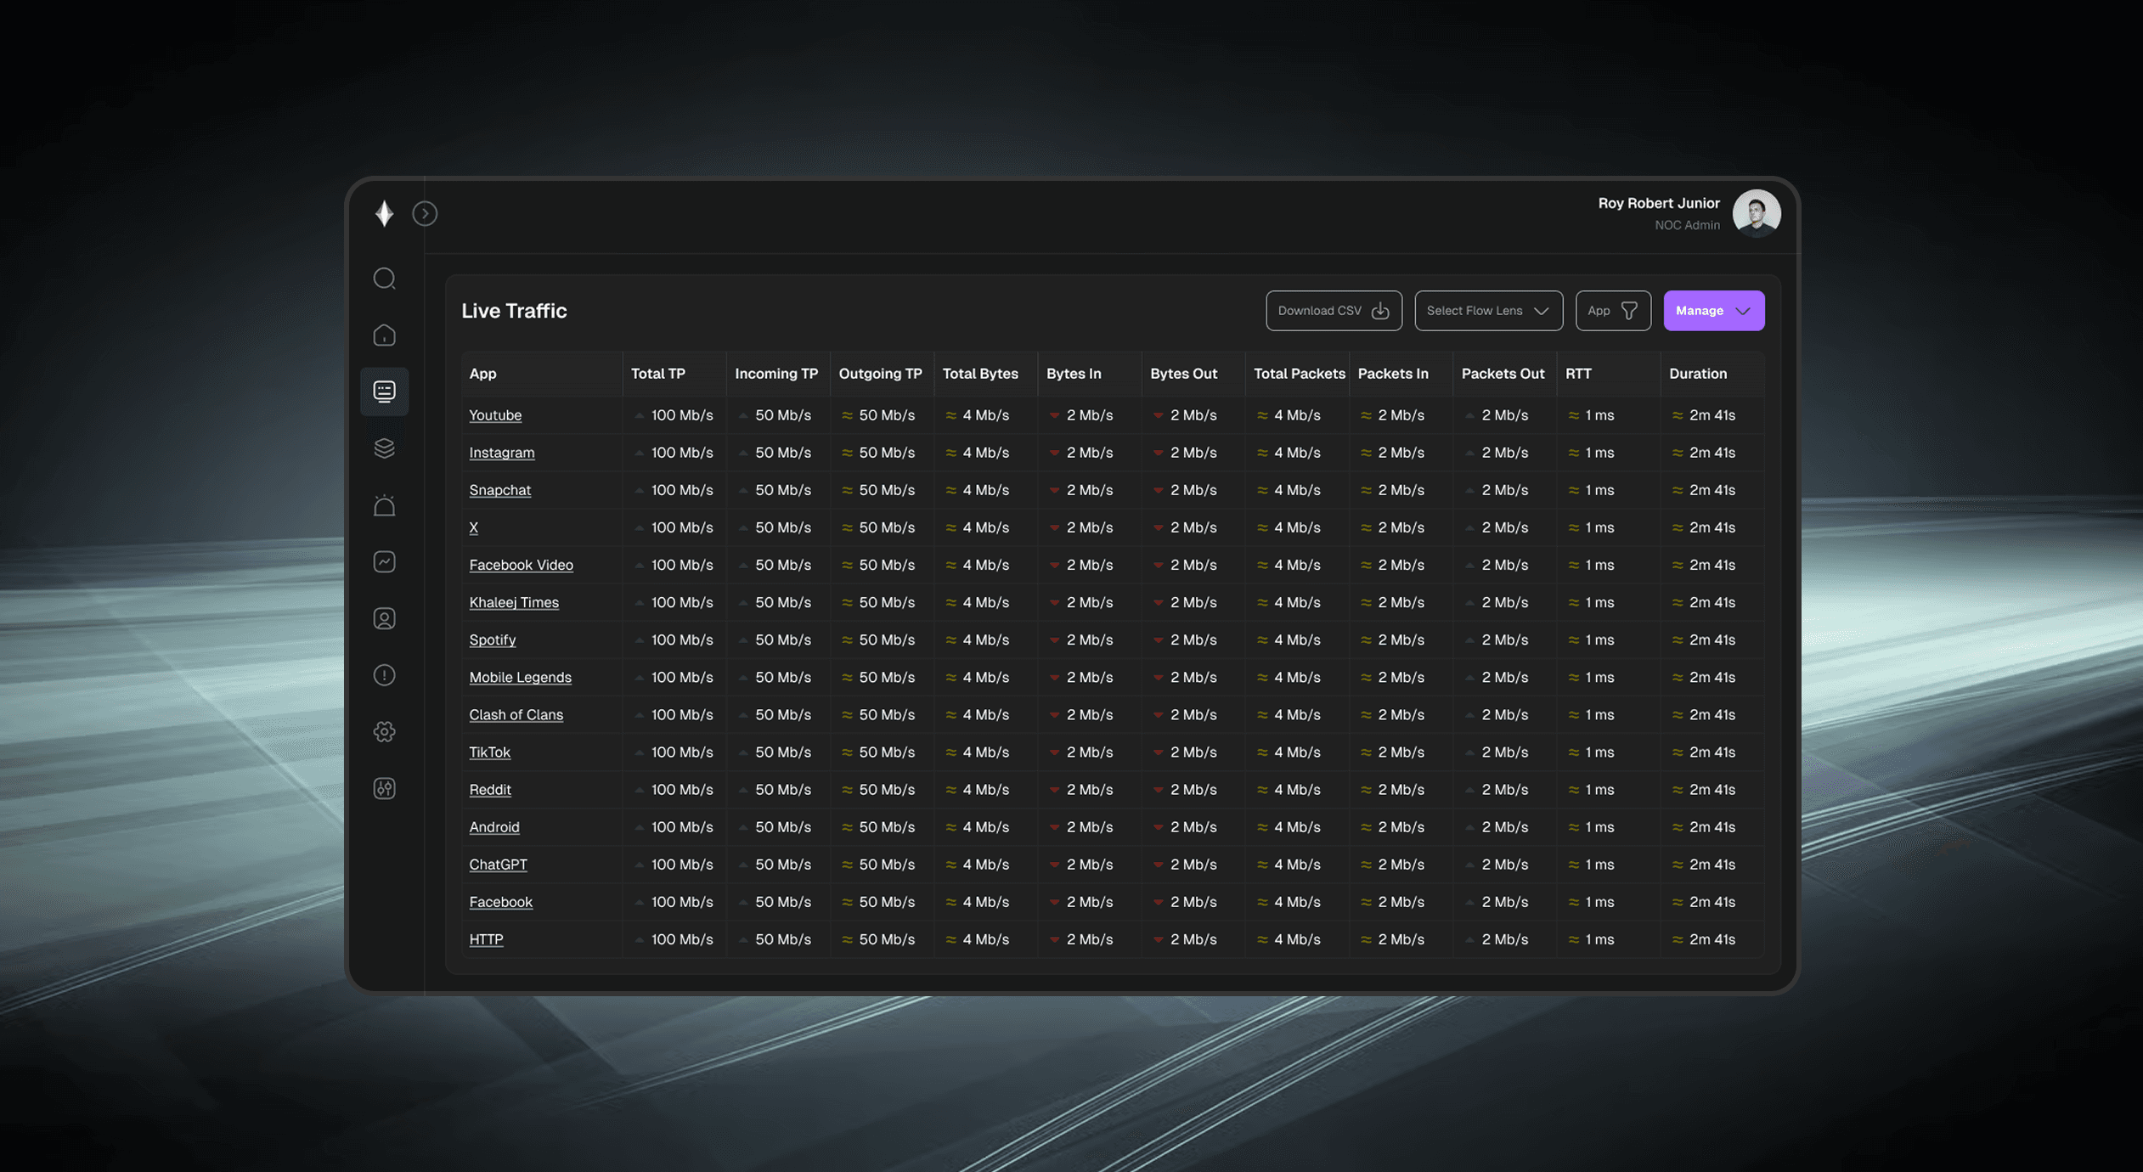This screenshot has width=2143, height=1172.
Task: Click Snapchat's Outgoing TP value 50 Mb/s
Action: [887, 490]
